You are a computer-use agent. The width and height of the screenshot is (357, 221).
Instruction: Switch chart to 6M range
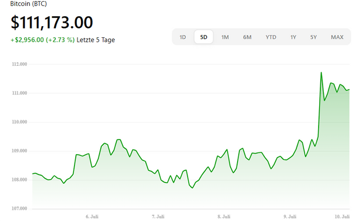coord(247,37)
